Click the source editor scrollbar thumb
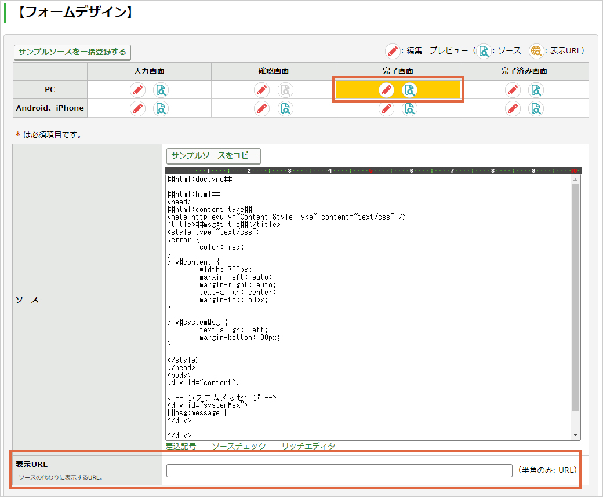603x497 pixels. click(x=575, y=298)
